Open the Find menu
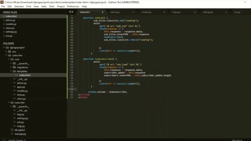 point(29,7)
